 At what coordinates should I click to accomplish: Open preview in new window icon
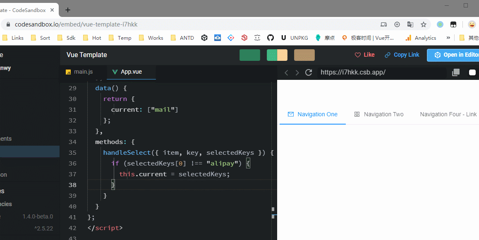(x=456, y=72)
